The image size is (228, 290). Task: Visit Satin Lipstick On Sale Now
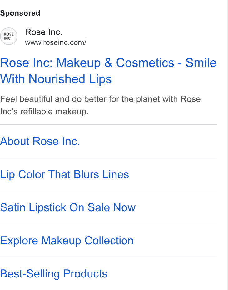pos(68,207)
